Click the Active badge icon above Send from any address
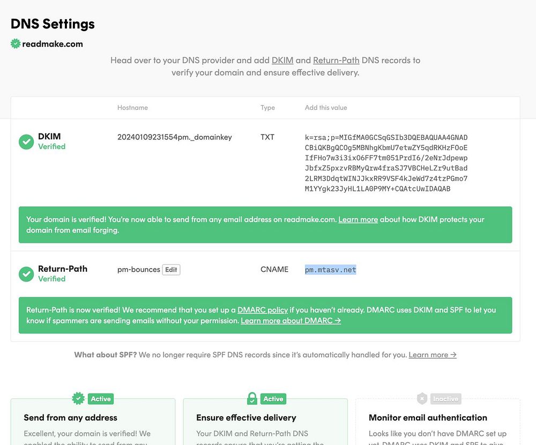The height and width of the screenshot is (445, 536). (79, 398)
